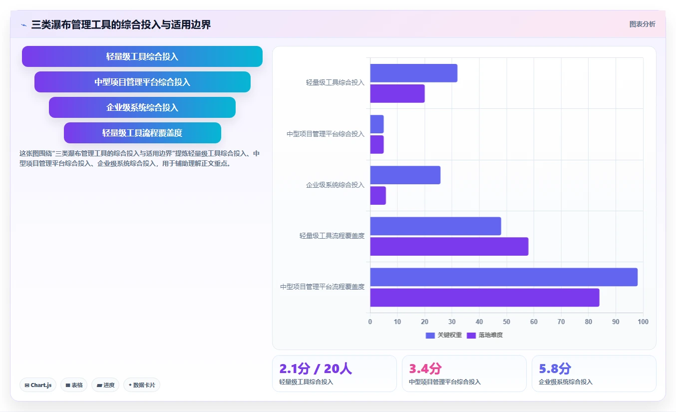The height and width of the screenshot is (412, 676).
Task: Click the page title 三类瀑布管理工具的综合投入与适用边界
Action: [x=121, y=24]
